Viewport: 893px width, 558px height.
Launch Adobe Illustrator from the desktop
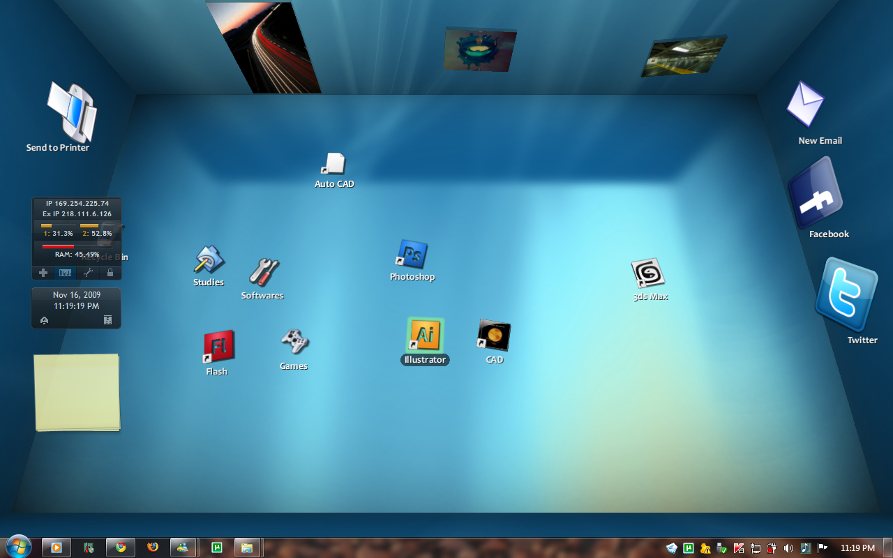[x=424, y=333]
